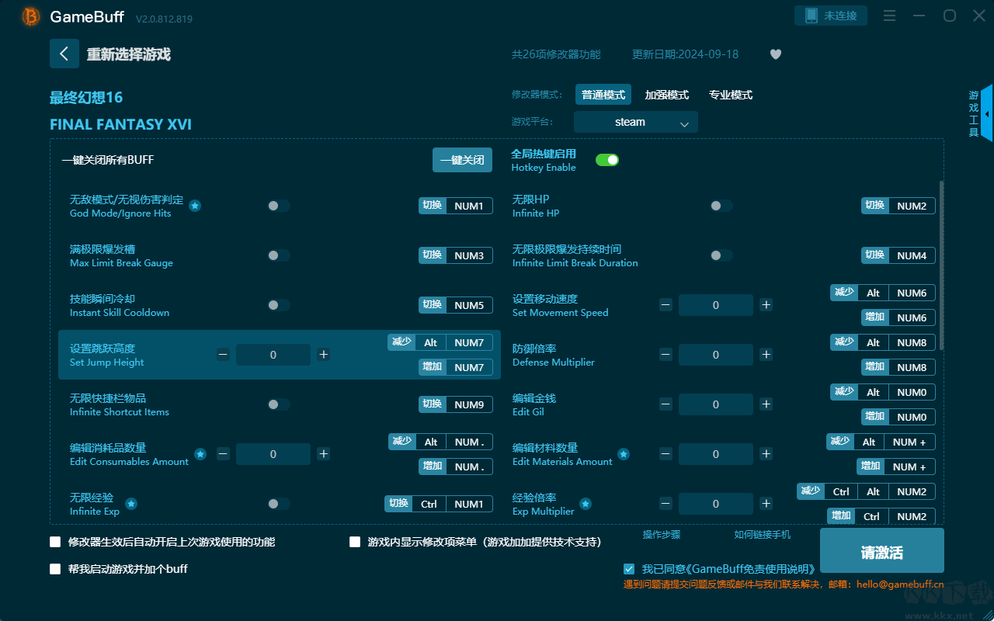Increase Exp Multiplier with plus
Viewport: 994px width, 621px height.
click(x=766, y=504)
